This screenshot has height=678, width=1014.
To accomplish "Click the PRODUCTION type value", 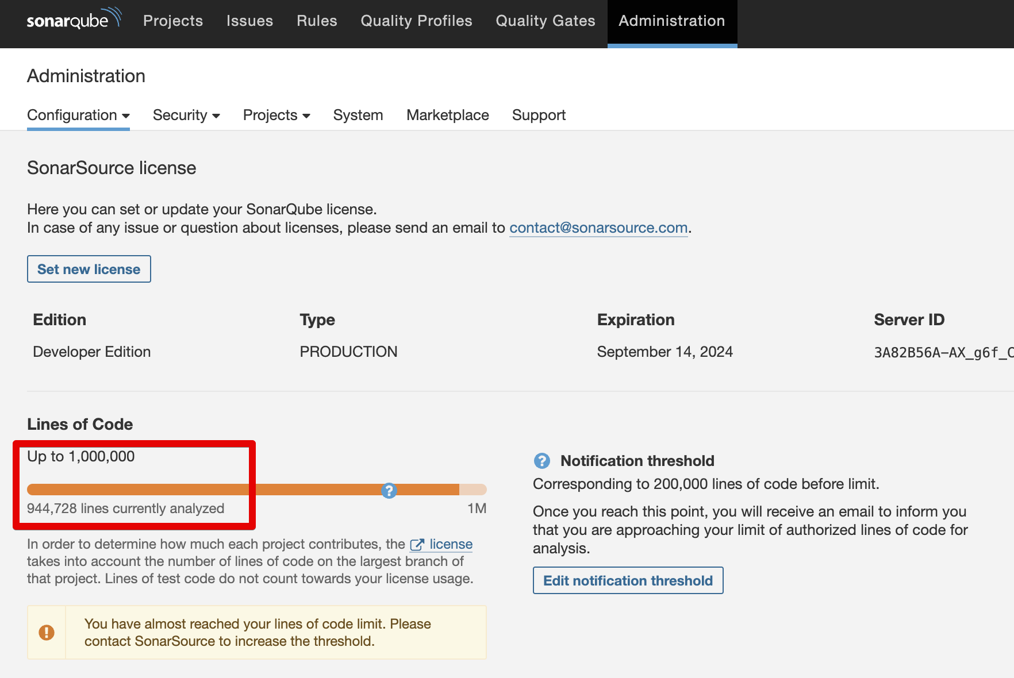I will click(x=348, y=352).
